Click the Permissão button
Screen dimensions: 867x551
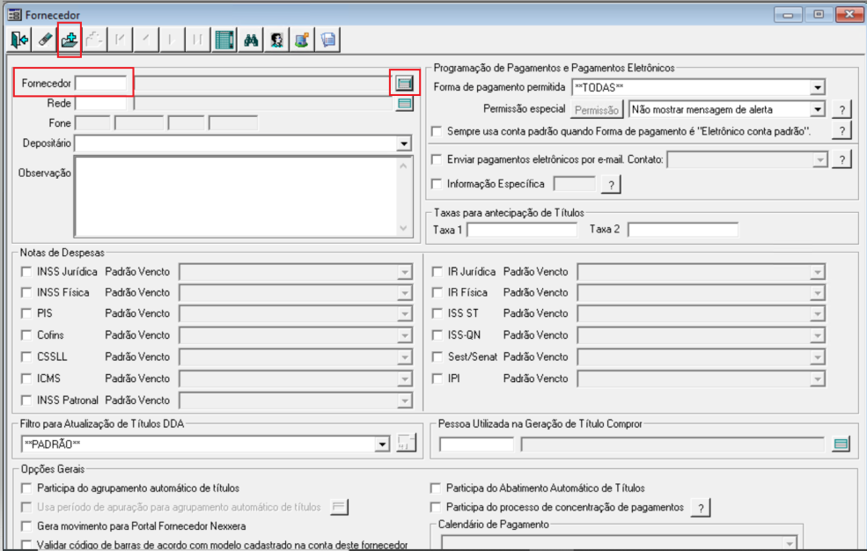597,110
